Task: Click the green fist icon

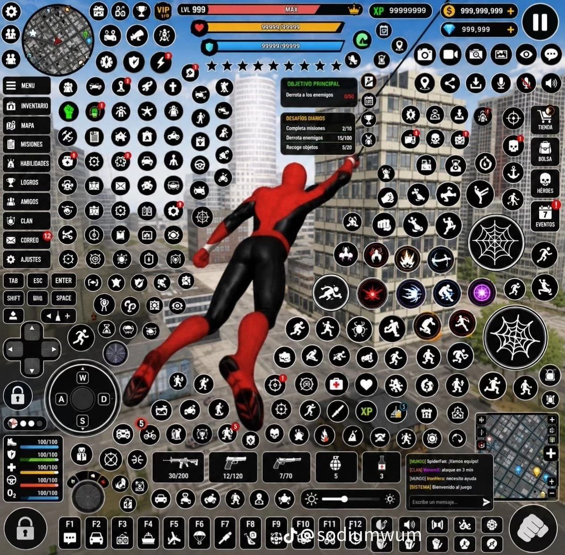Action: click(x=69, y=112)
